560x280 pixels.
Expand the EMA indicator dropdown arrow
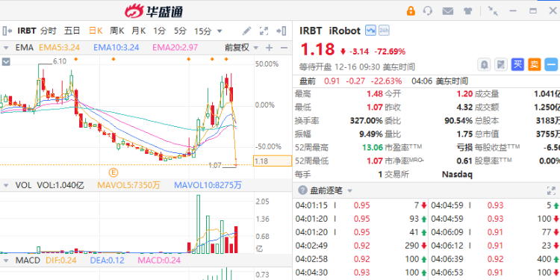[x=6, y=48]
